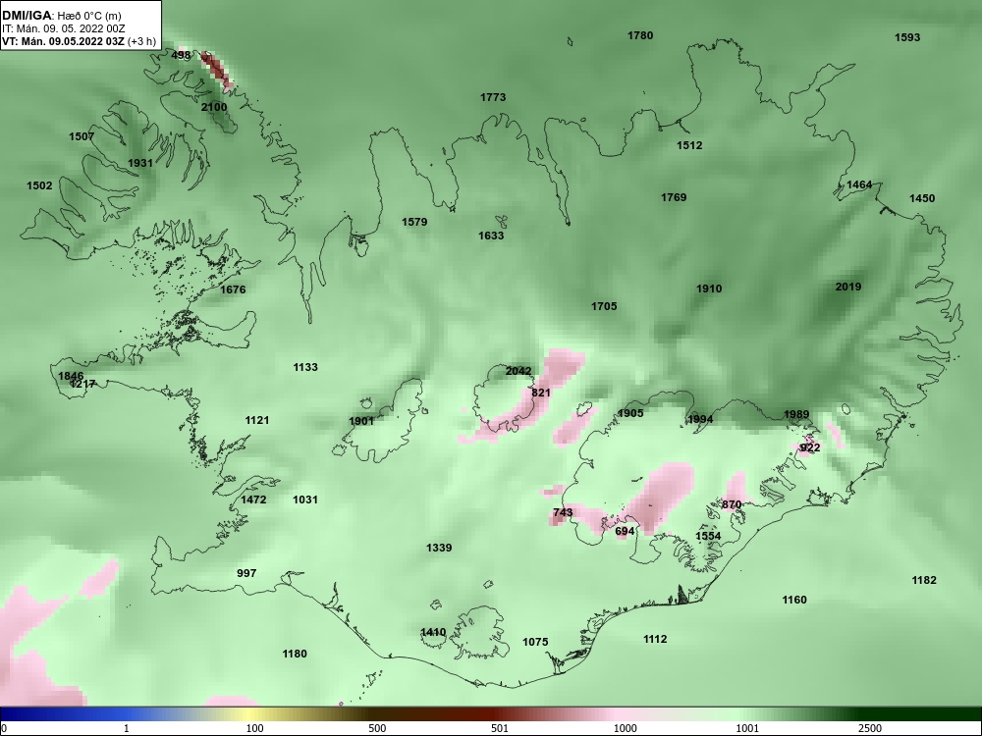This screenshot has height=736, width=982.
Task: Click the map value 997
Action: 246,573
